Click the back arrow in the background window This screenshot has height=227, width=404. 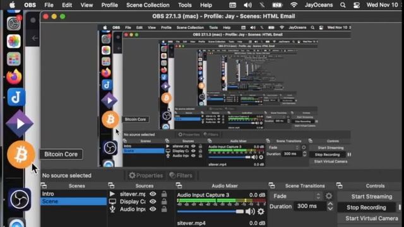[35, 38]
